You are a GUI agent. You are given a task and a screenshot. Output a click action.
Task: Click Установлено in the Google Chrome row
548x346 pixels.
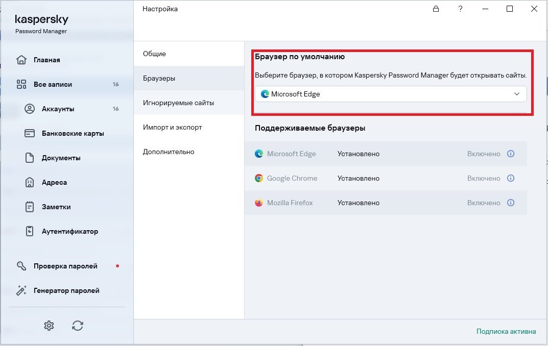click(x=358, y=178)
